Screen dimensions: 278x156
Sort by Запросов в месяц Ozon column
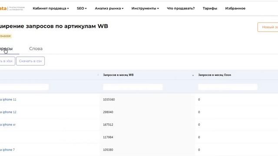(x=215, y=75)
